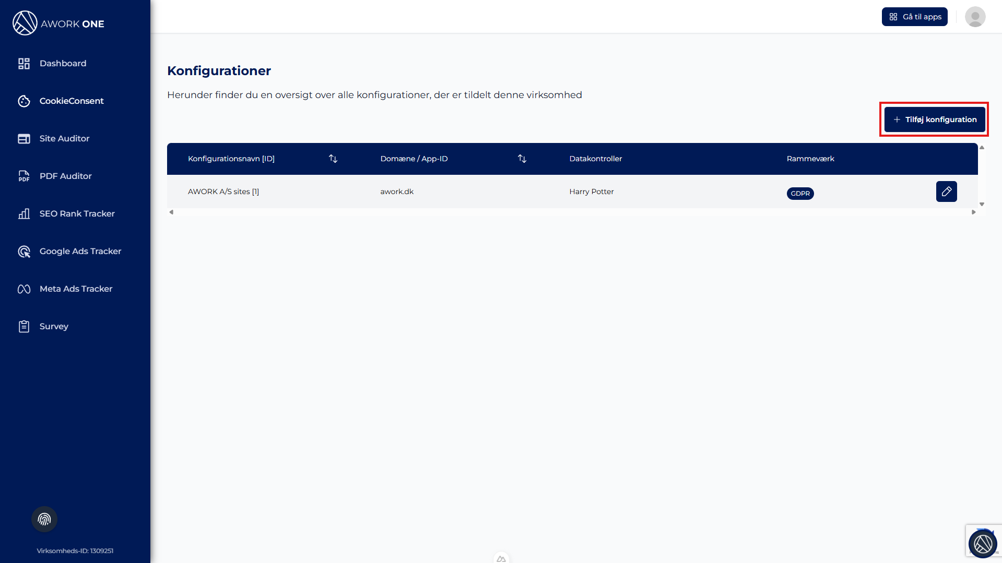
Task: Open CookieConsent from the sidebar
Action: click(72, 101)
